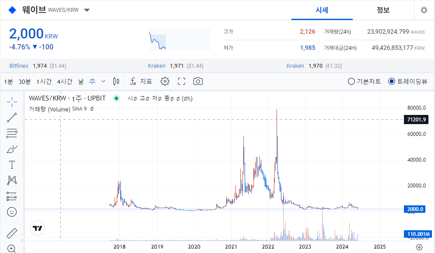
Task: Open page settings gear at top right
Action: click(x=424, y=10)
